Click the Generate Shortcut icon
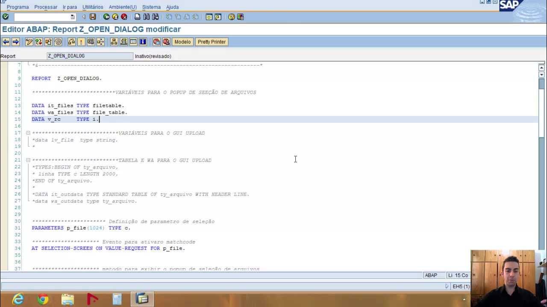Image resolution: width=547 pixels, height=307 pixels. pyautogui.click(x=218, y=17)
